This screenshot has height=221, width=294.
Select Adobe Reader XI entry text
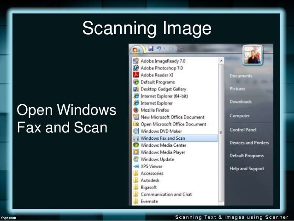(157, 75)
